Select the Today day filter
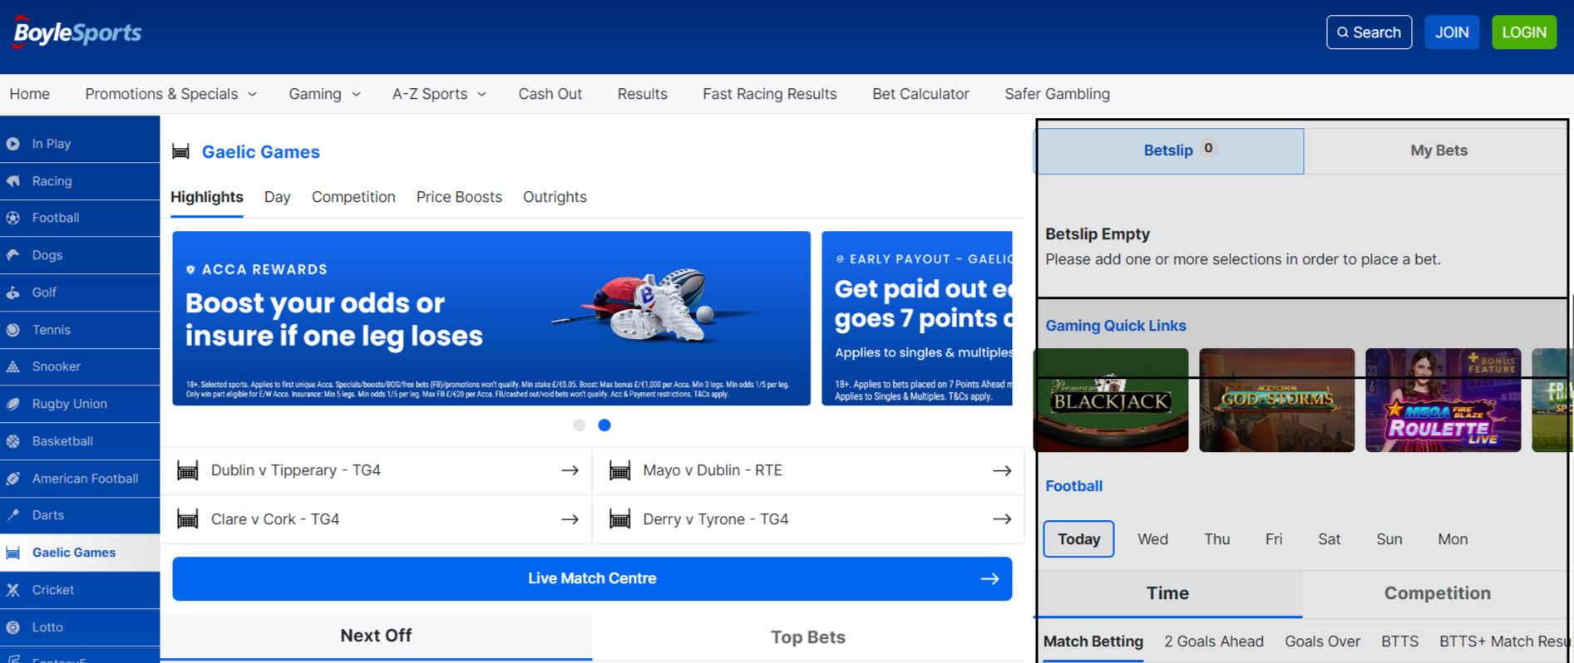Screen dimensions: 1574x663 click(1078, 539)
